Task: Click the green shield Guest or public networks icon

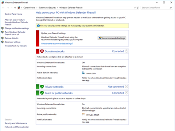Action: click(x=42, y=93)
